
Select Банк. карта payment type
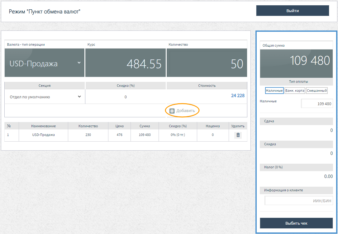click(x=295, y=91)
